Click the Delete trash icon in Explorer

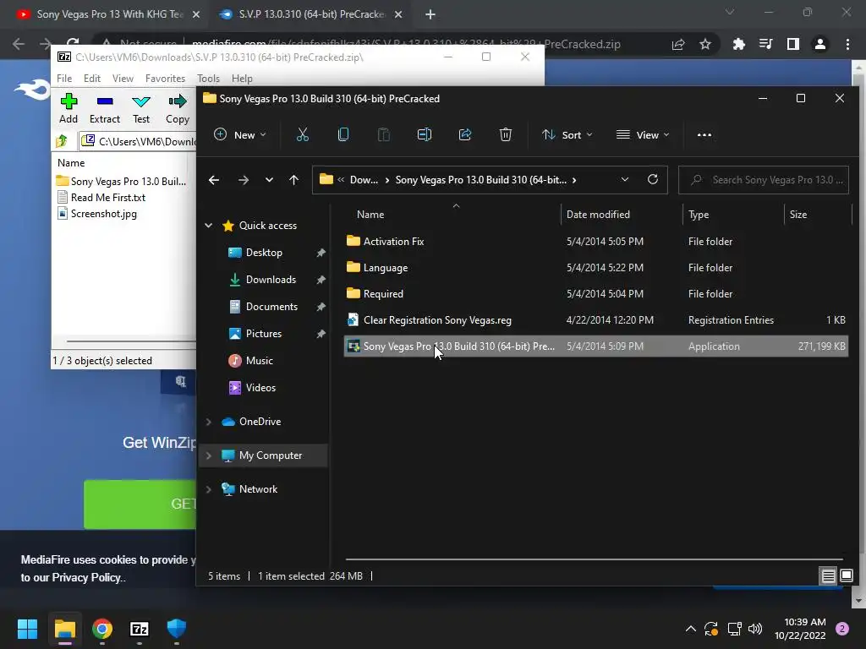coord(506,134)
